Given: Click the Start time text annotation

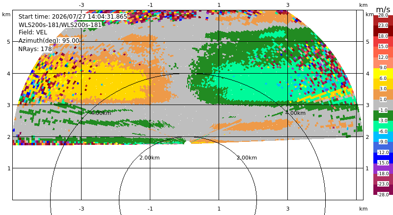Looking at the screenshot, I should [x=73, y=17].
